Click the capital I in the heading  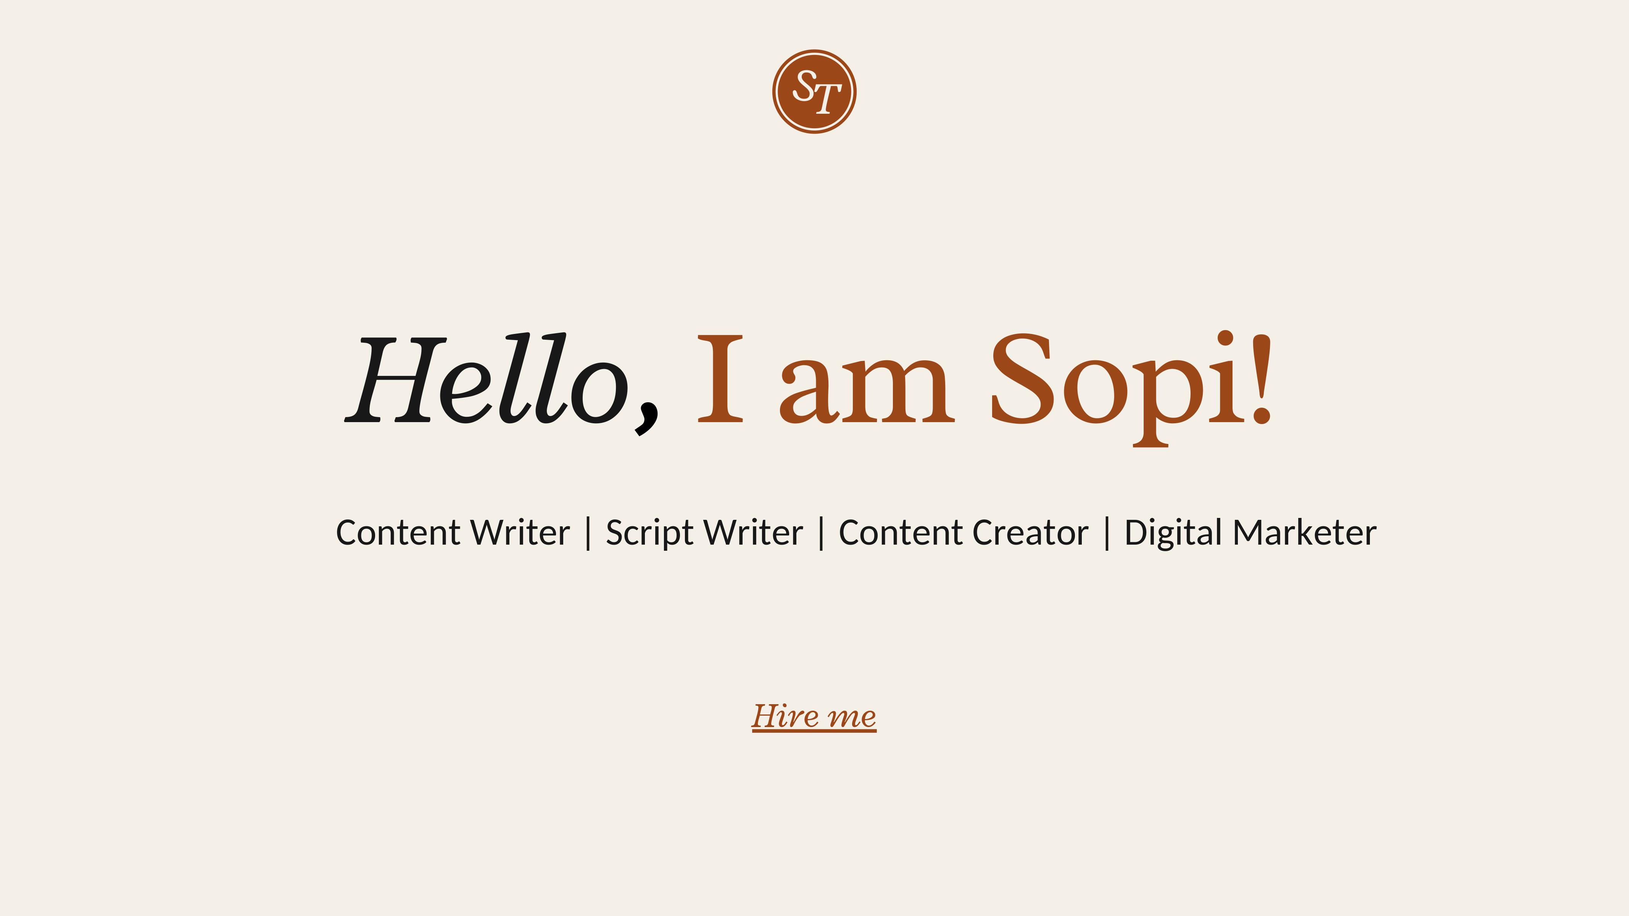tap(720, 378)
